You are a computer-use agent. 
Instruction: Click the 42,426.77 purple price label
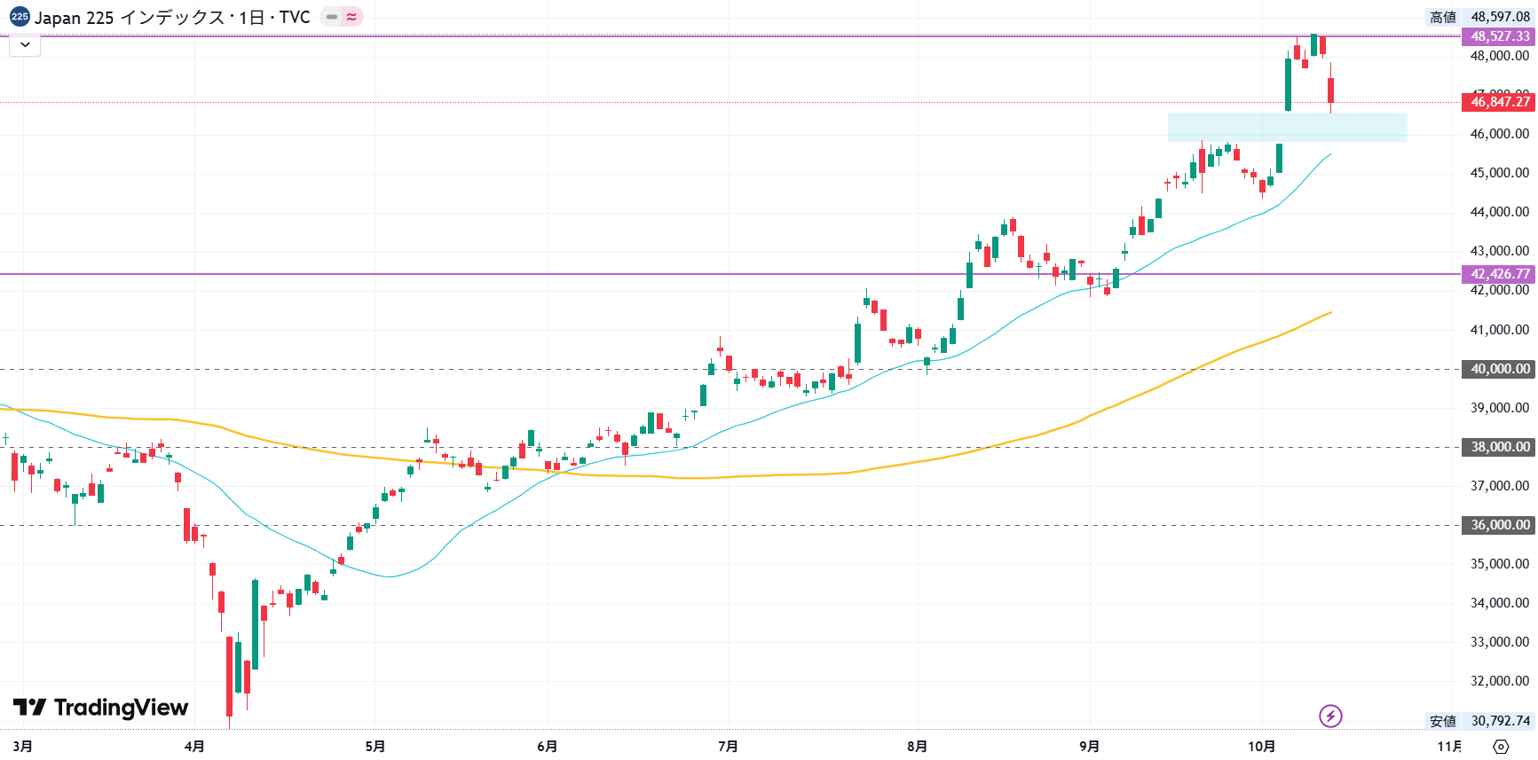[x=1498, y=274]
